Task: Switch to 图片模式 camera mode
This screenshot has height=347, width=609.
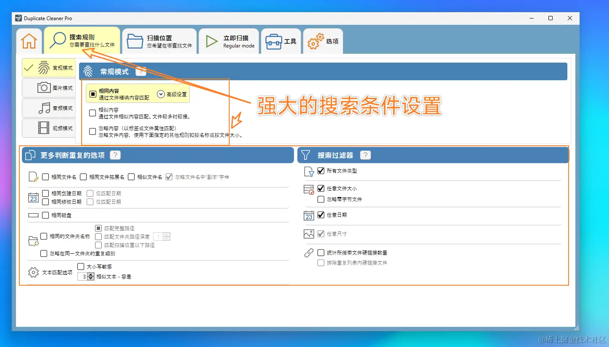Action: (49, 88)
